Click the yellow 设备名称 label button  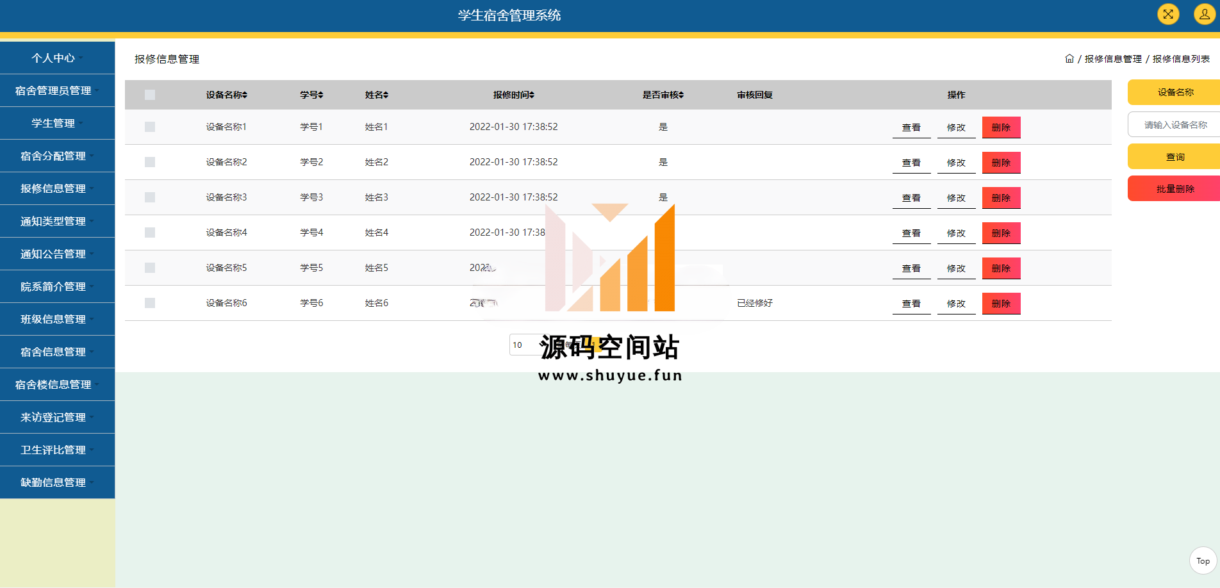(x=1174, y=92)
